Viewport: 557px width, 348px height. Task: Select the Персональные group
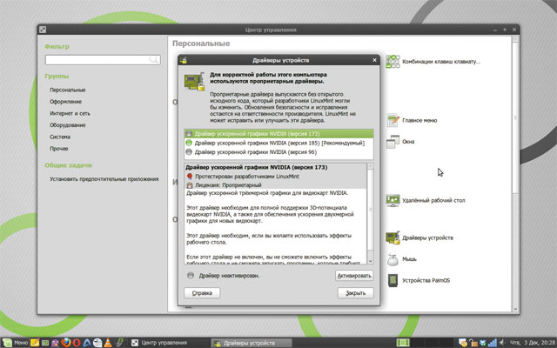pos(68,90)
